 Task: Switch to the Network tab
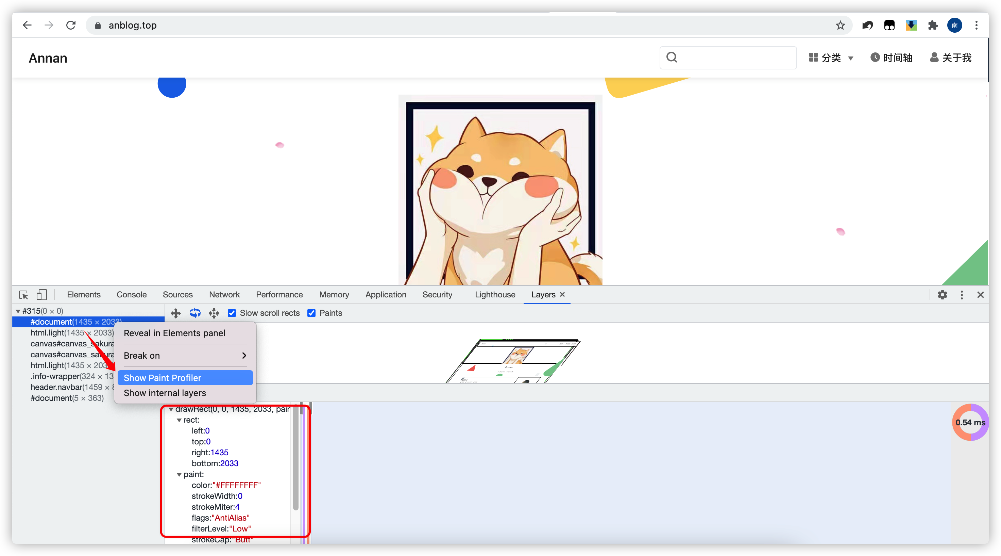pyautogui.click(x=224, y=295)
